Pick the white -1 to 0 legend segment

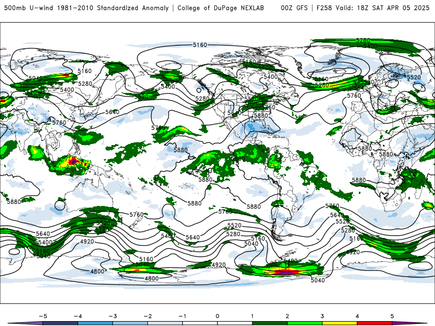(x=200, y=323)
